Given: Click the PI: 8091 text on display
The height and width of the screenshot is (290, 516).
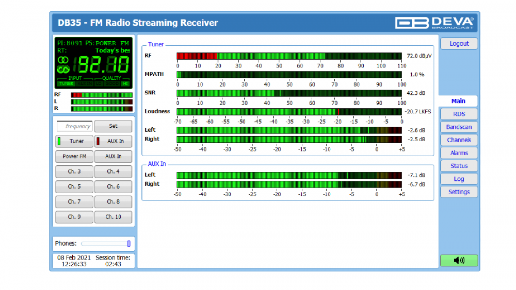Looking at the screenshot, I should 70,43.
